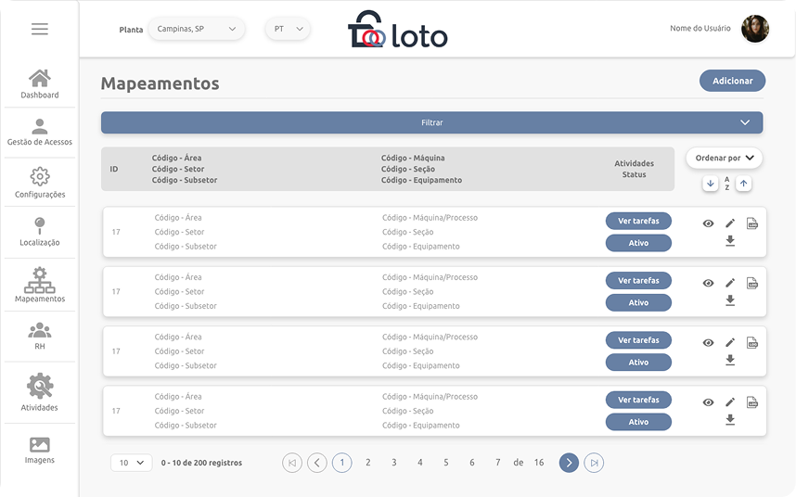Viewport: 796px width, 497px height.
Task: Click Nome do Usuário text
Action: (x=700, y=29)
